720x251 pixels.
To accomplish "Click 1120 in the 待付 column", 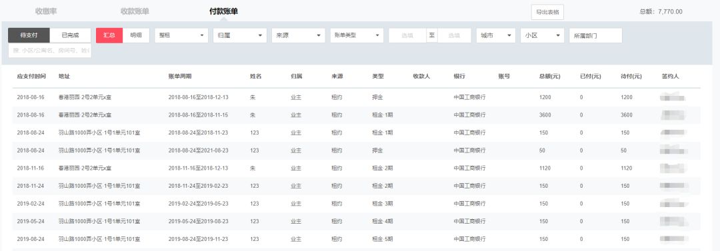I will pyautogui.click(x=626, y=168).
